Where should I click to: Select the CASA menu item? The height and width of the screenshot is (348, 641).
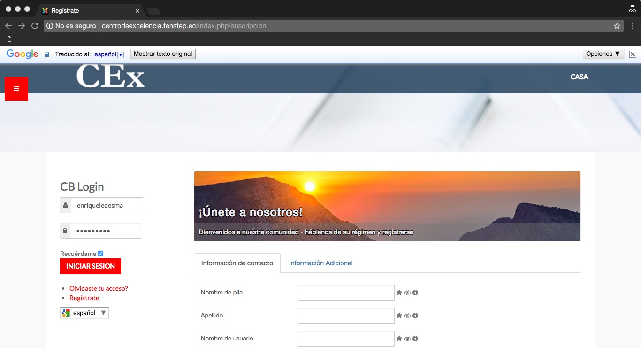[579, 77]
